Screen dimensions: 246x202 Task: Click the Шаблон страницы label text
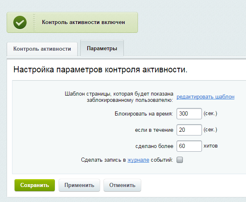point(119,97)
